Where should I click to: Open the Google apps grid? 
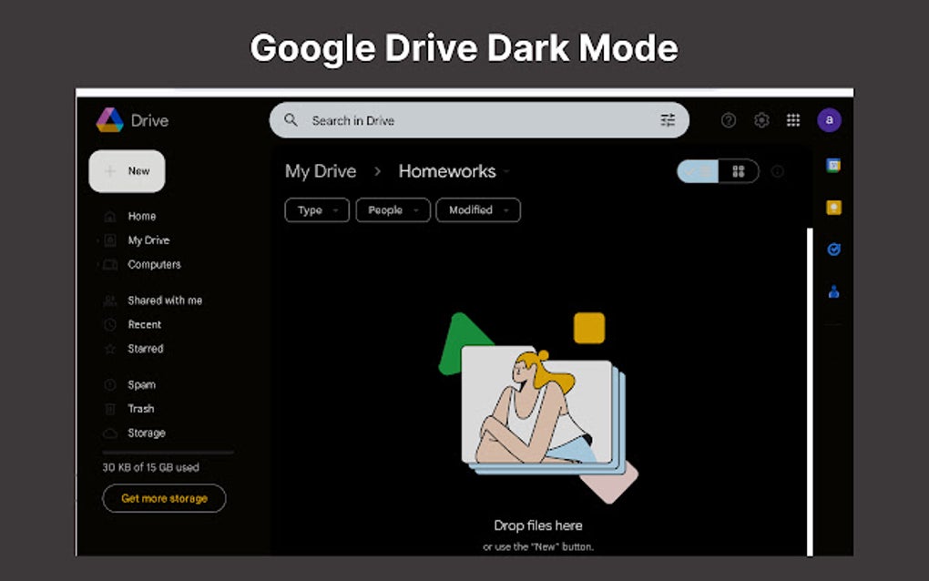[792, 119]
